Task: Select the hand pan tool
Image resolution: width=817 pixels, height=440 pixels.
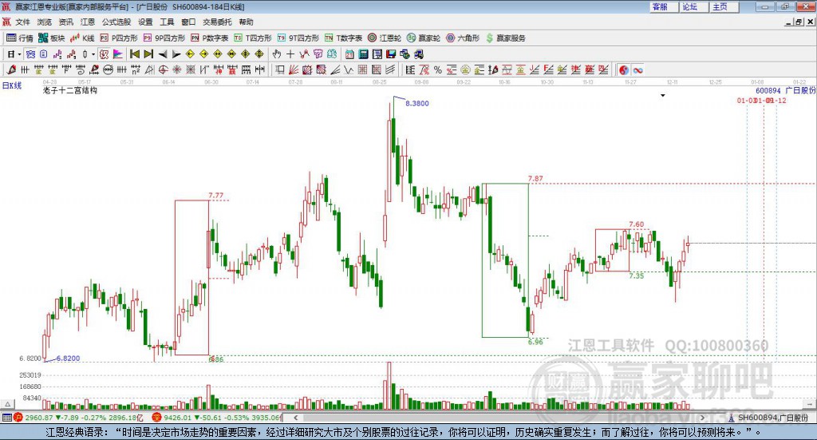Action: [x=277, y=54]
